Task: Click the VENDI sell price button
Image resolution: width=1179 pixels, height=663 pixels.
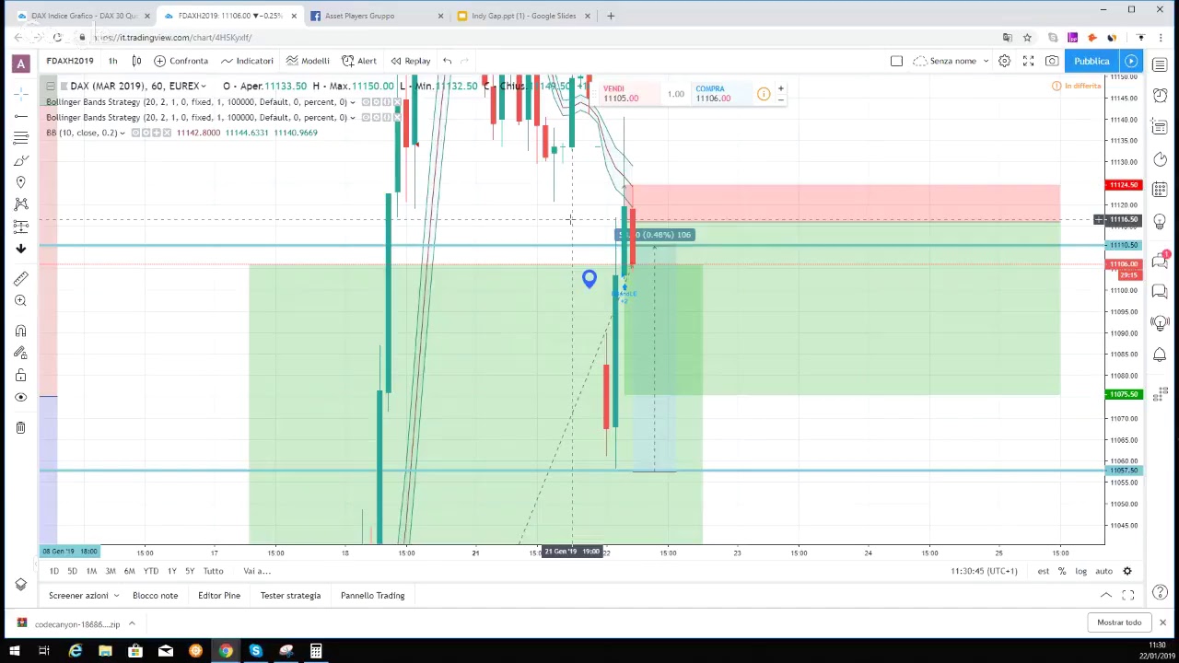Action: 628,94
